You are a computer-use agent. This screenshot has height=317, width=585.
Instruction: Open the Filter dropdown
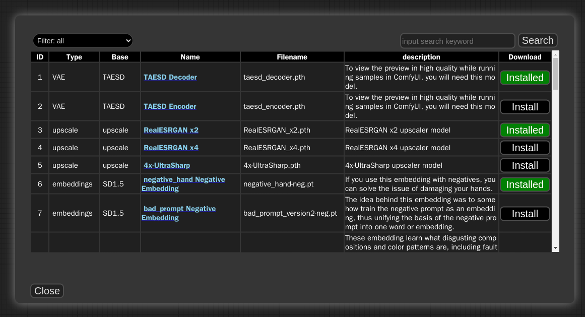coord(83,40)
